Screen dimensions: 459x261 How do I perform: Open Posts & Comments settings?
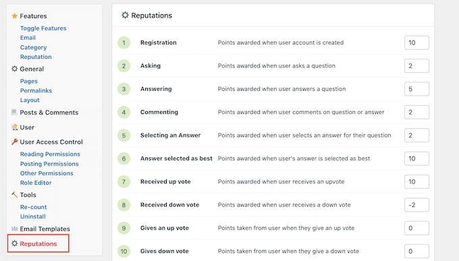(x=49, y=113)
